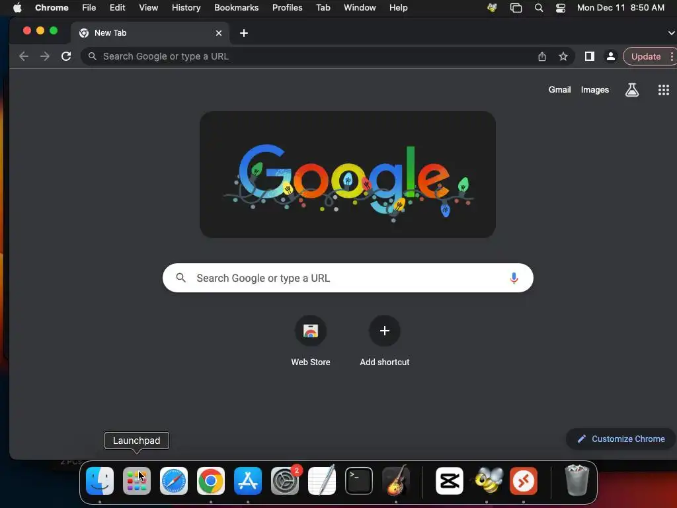The image size is (677, 508).
Task: Click Customize Chrome button
Action: coord(621,439)
